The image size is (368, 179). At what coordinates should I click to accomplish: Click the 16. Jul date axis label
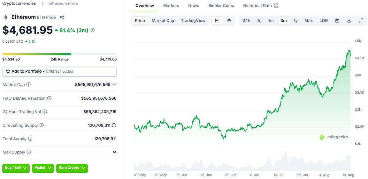(279, 175)
